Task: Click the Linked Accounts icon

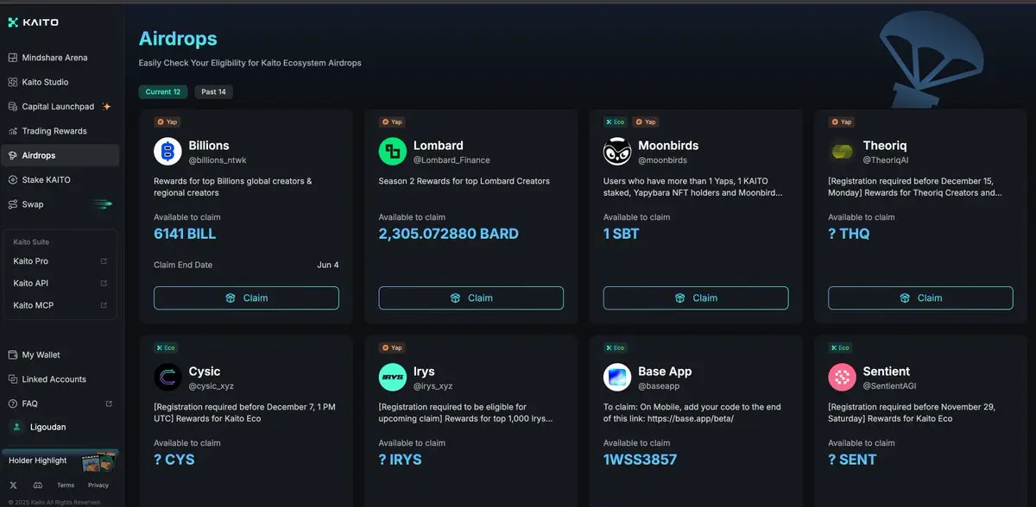Action: pyautogui.click(x=13, y=379)
